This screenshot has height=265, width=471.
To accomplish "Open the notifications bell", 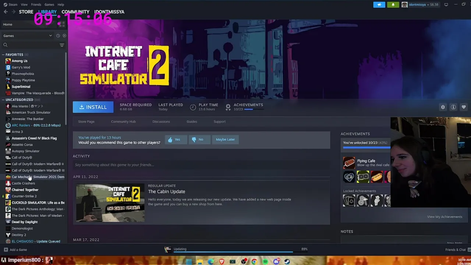I will coord(393,5).
